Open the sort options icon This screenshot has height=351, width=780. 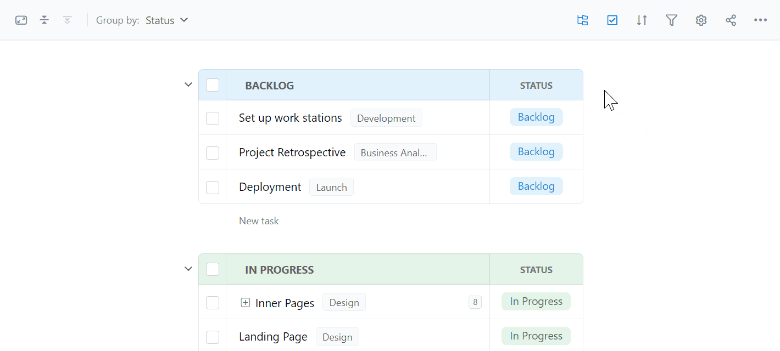(x=642, y=20)
